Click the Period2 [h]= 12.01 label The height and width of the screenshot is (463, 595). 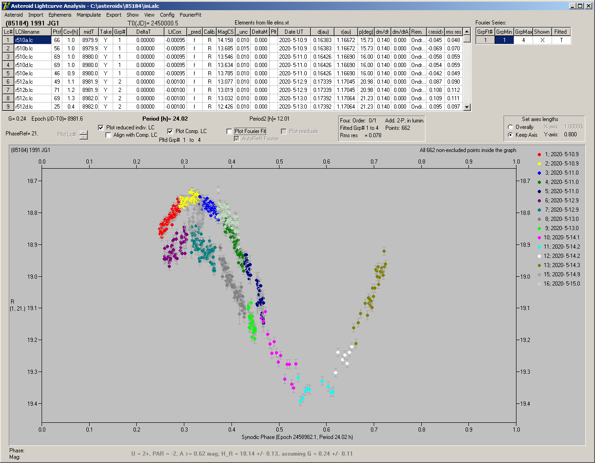point(270,119)
